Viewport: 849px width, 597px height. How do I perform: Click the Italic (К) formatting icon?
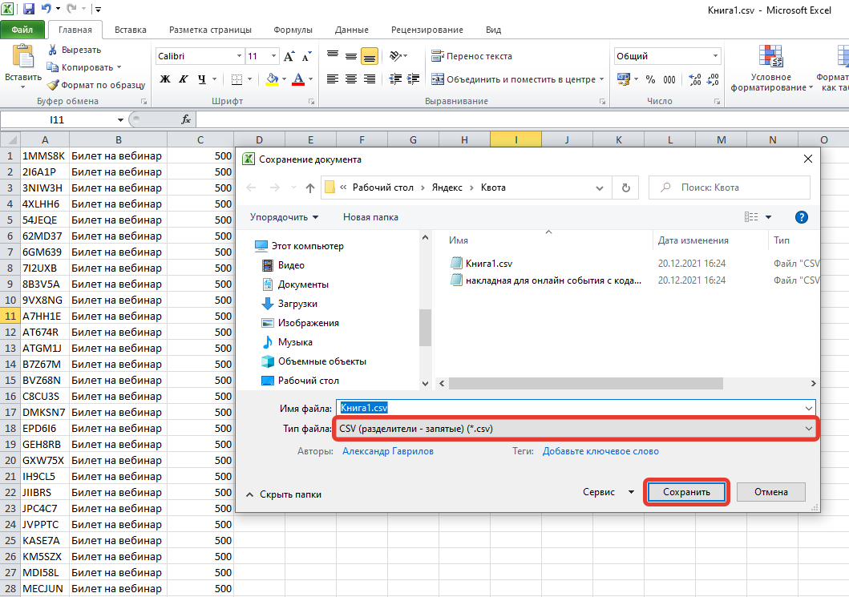[183, 79]
